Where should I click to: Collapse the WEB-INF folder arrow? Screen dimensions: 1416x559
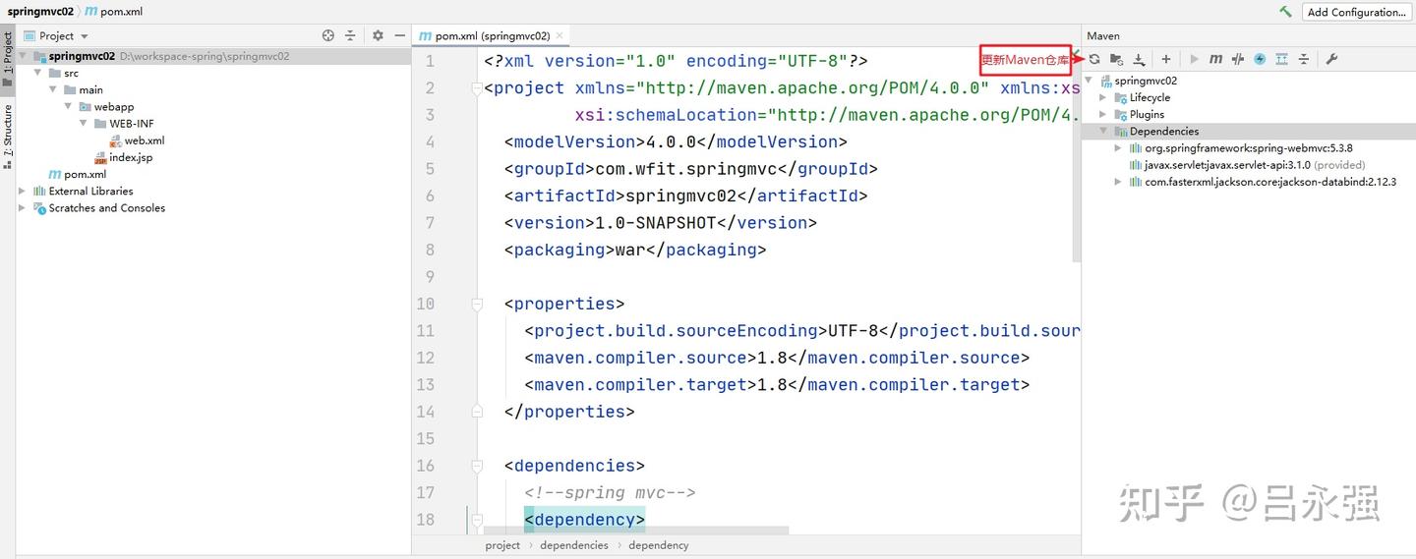[x=85, y=123]
